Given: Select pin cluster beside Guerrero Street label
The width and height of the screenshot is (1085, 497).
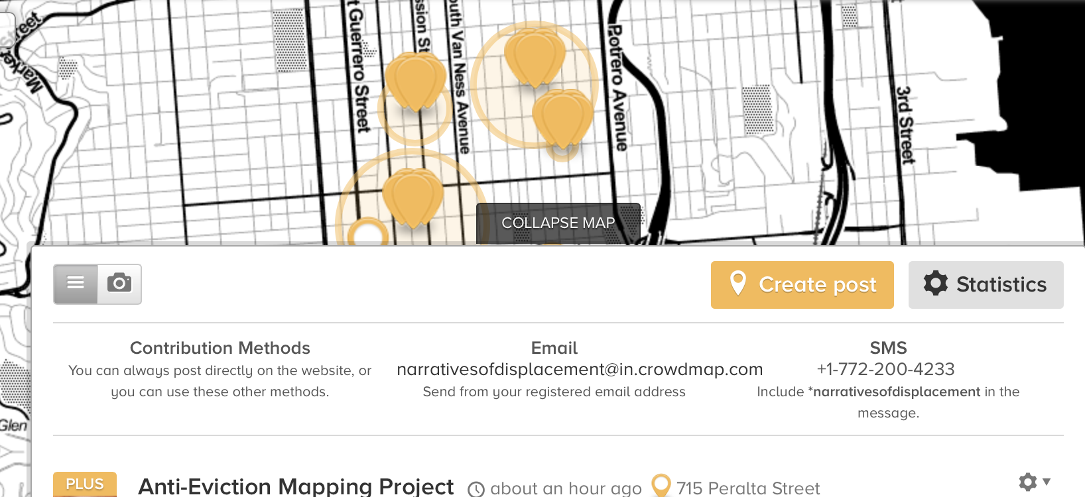Looking at the screenshot, I should [415, 82].
